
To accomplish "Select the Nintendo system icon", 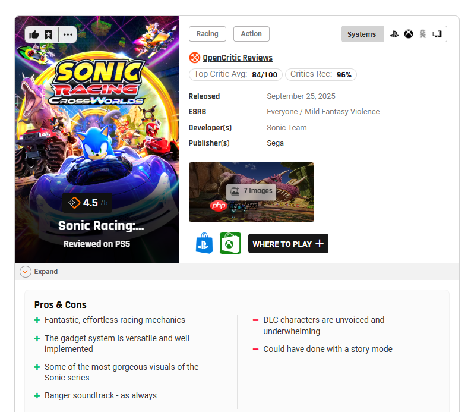I will (423, 34).
